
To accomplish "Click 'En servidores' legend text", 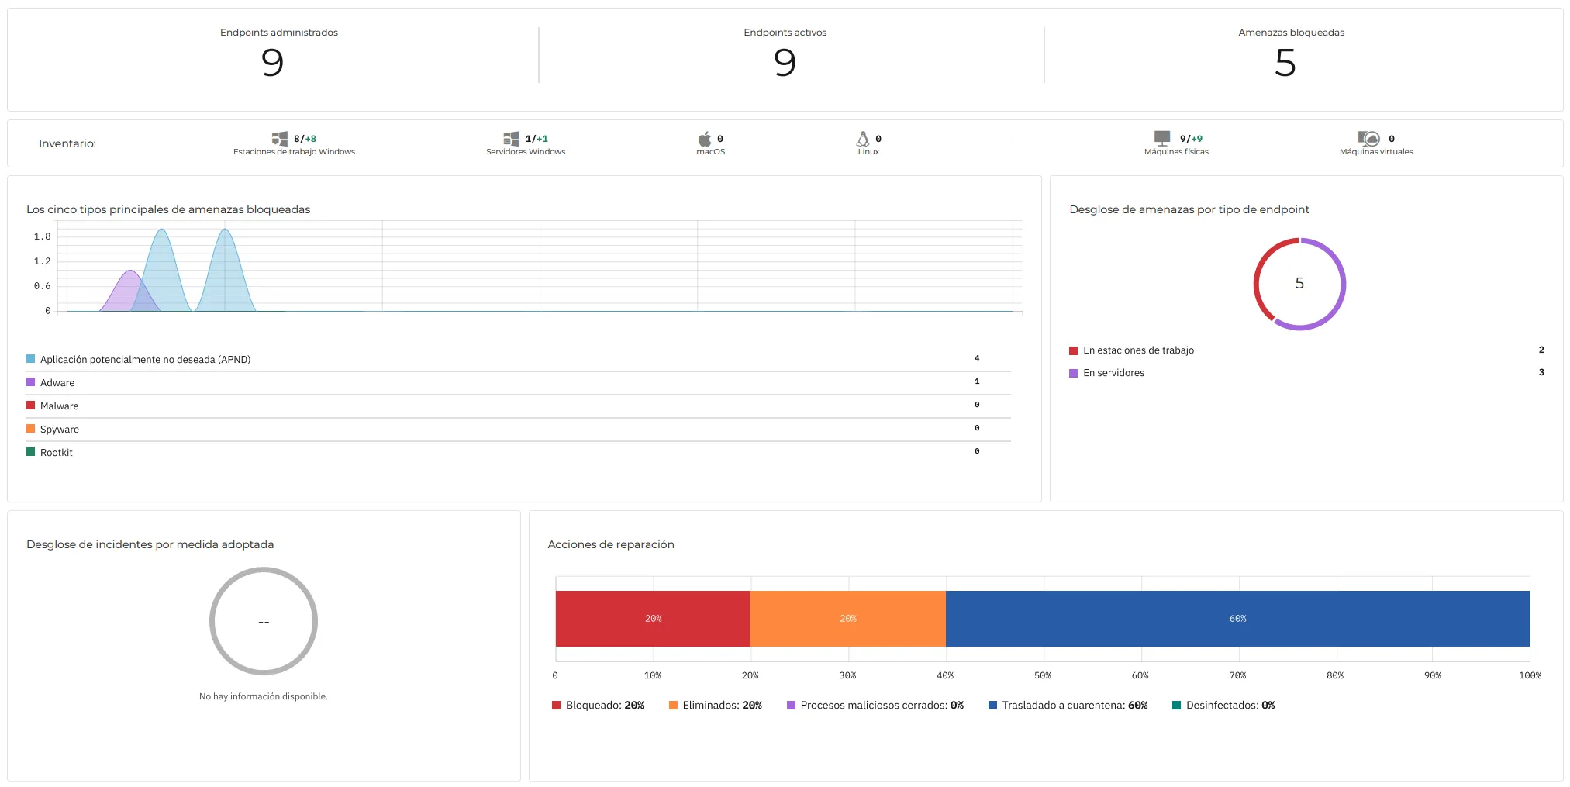I will 1113,373.
